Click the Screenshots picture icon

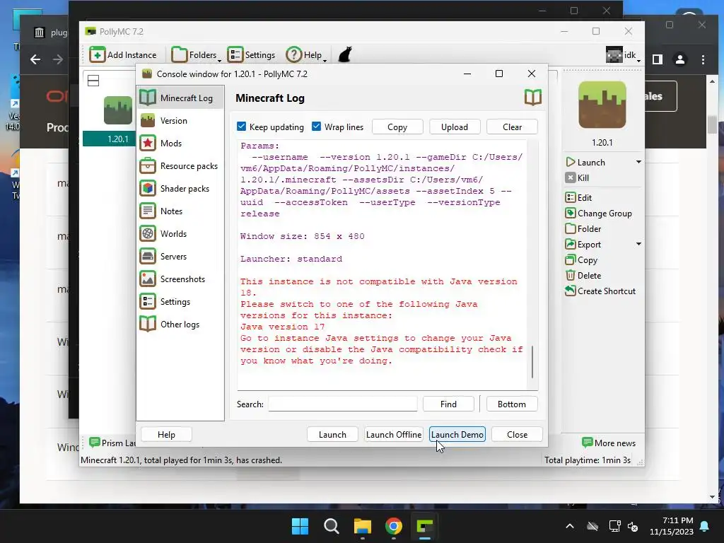[148, 279]
